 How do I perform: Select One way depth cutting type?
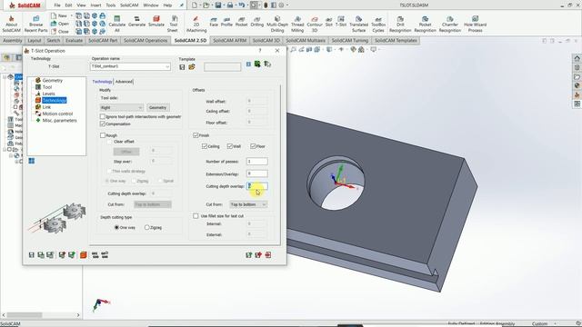pos(117,227)
